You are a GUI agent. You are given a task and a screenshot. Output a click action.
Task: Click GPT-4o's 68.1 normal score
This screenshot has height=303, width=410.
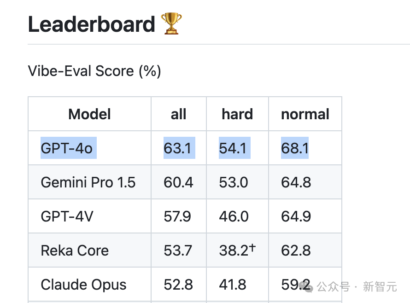pos(295,148)
